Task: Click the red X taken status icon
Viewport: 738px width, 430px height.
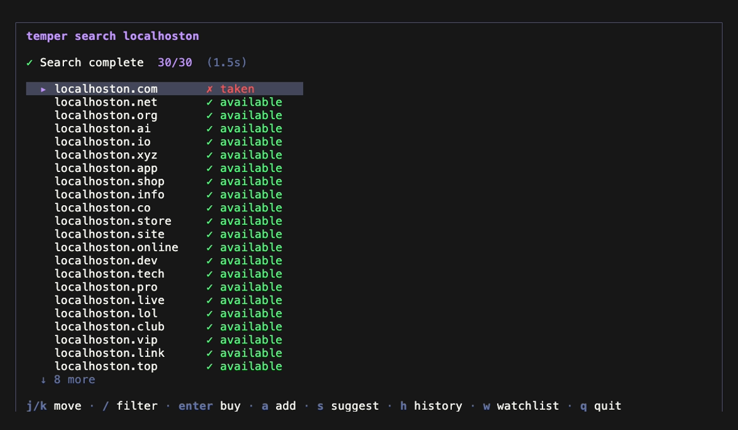Action: (210, 89)
